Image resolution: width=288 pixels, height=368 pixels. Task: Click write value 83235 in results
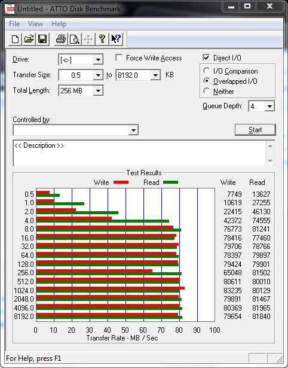click(x=232, y=291)
